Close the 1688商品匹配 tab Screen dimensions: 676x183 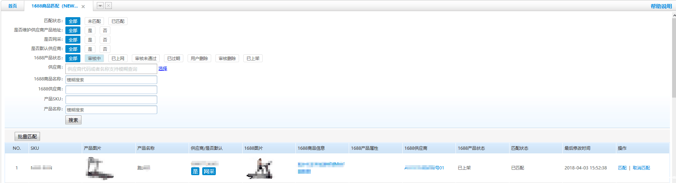[x=83, y=6]
